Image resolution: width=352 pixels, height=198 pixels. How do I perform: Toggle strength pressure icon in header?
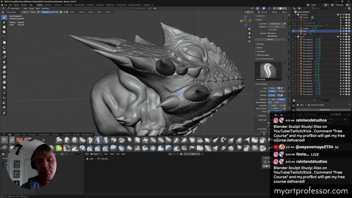pos(61,12)
